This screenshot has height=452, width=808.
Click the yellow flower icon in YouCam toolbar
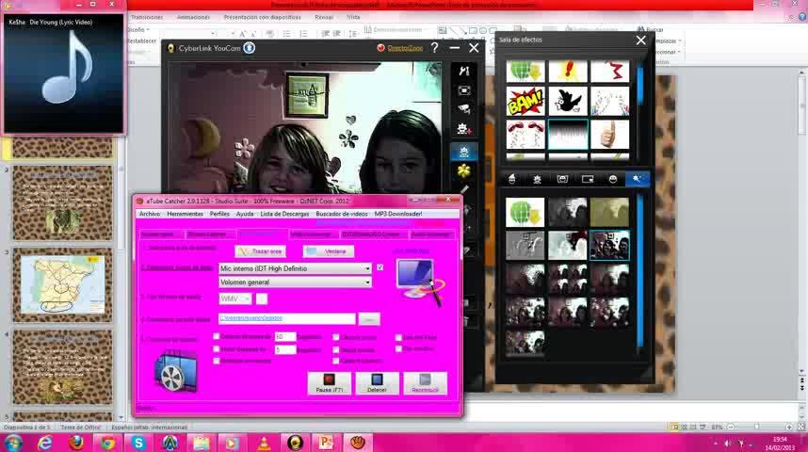tap(463, 170)
